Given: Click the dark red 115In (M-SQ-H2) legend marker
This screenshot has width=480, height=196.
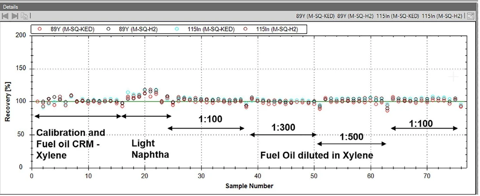Looking at the screenshot, I should tap(245, 29).
